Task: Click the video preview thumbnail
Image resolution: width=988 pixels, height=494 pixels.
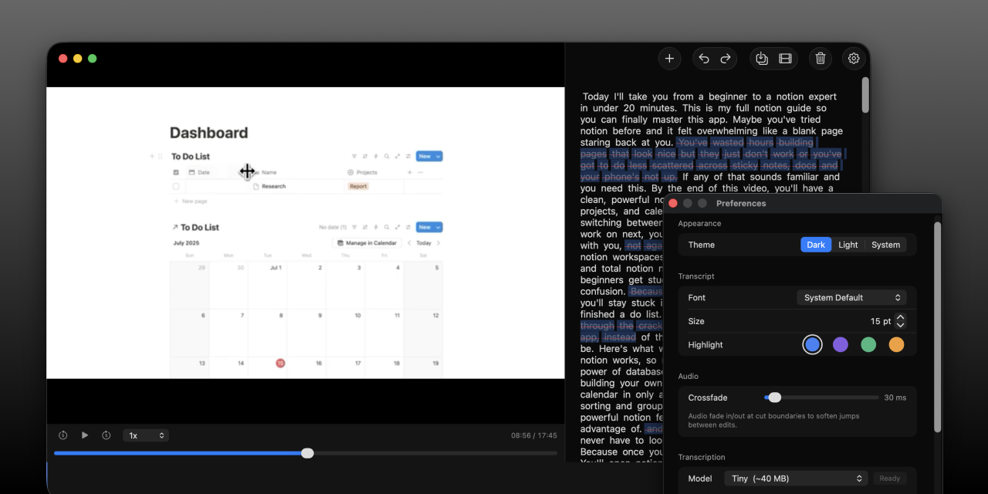Action: 306,233
